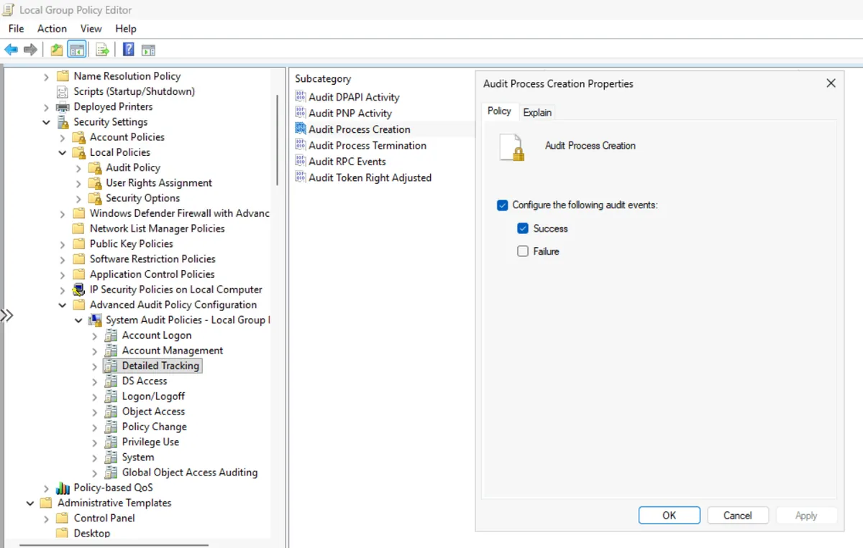Toggle the Show/Hide Console Tree icon
Viewport: 863px width, 548px height.
[x=77, y=50]
